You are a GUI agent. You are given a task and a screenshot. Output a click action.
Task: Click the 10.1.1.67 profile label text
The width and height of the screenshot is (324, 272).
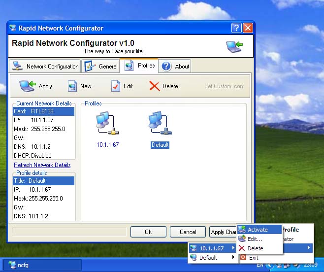point(108,144)
